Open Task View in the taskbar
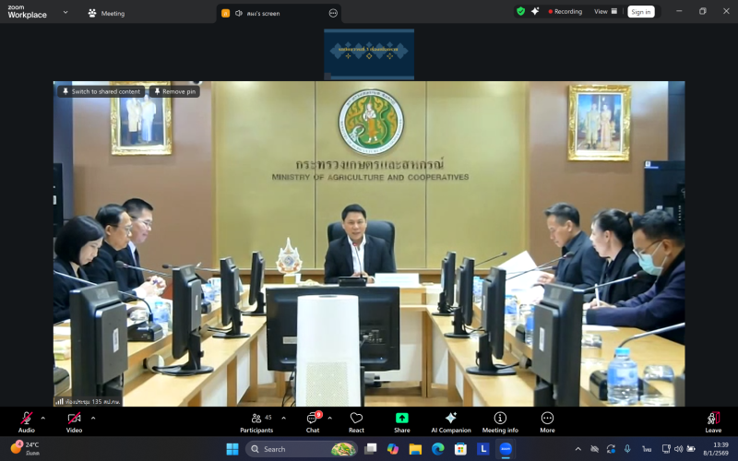The image size is (738, 461). [371, 449]
